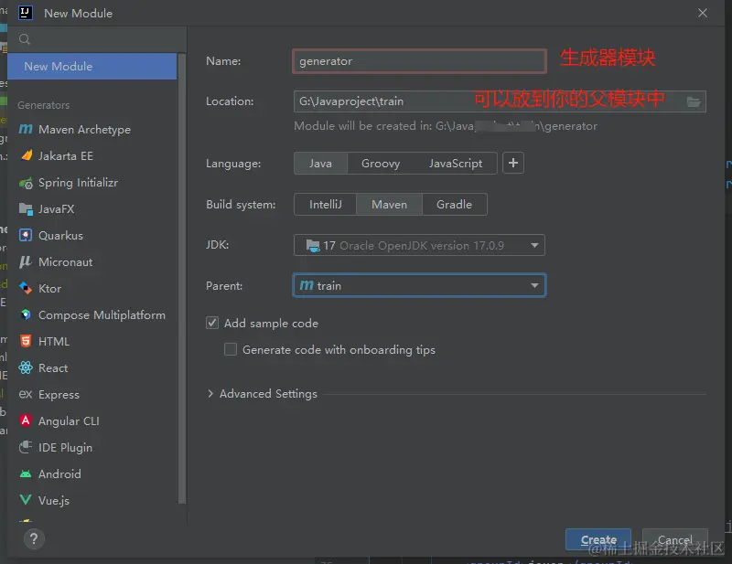Click the Ktor generator icon
This screenshot has width=732, height=564.
coord(26,288)
